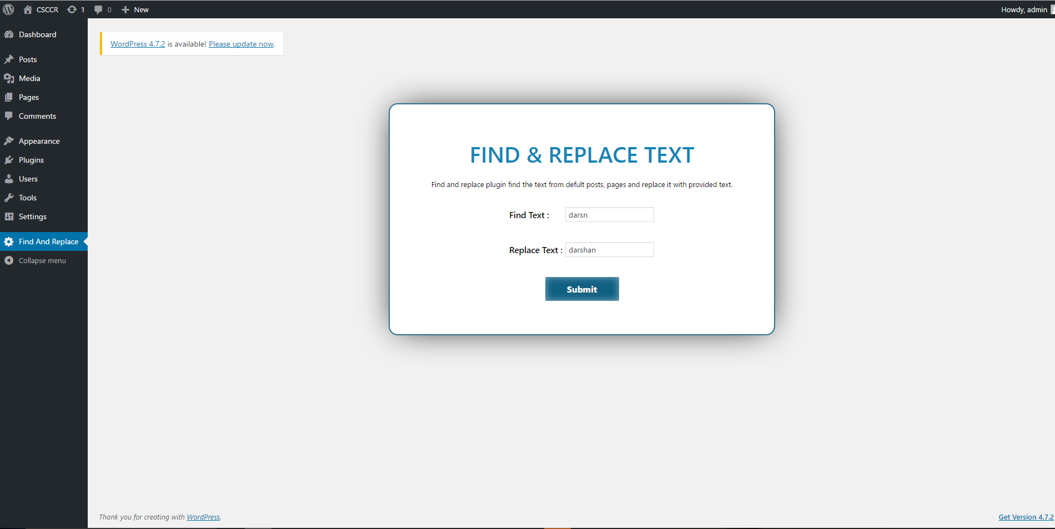Image resolution: width=1055 pixels, height=529 pixels.
Task: Open the comments bubble icon in toolbar
Action: pyautogui.click(x=98, y=9)
